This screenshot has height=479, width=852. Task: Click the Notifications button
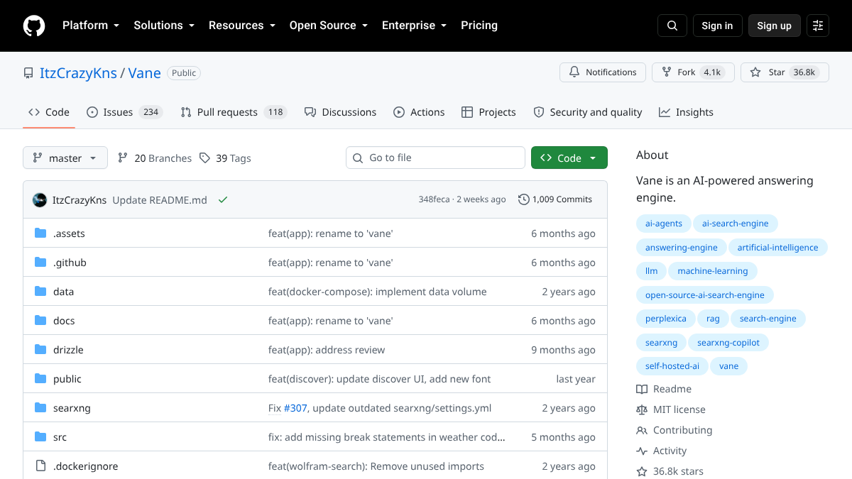click(x=603, y=72)
